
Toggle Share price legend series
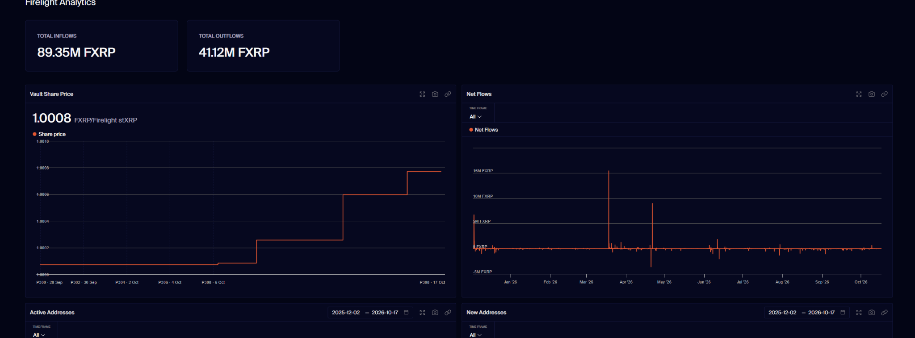click(x=49, y=134)
